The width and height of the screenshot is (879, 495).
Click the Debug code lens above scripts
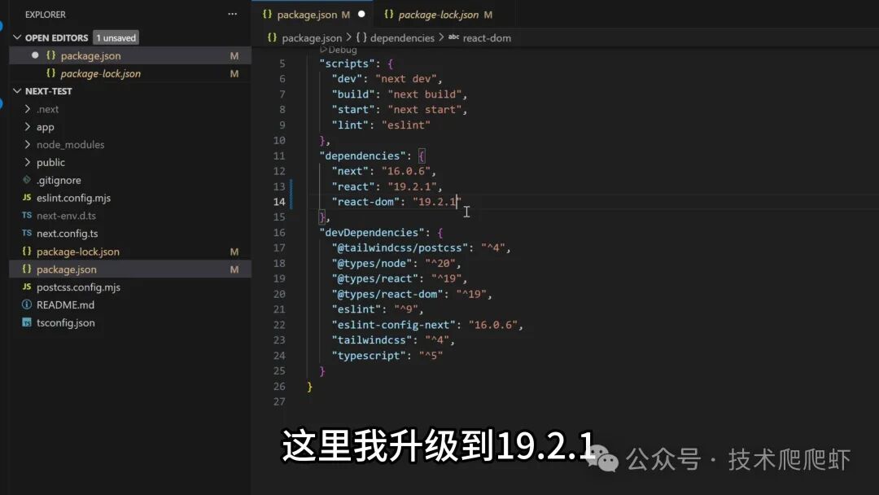[340, 49]
